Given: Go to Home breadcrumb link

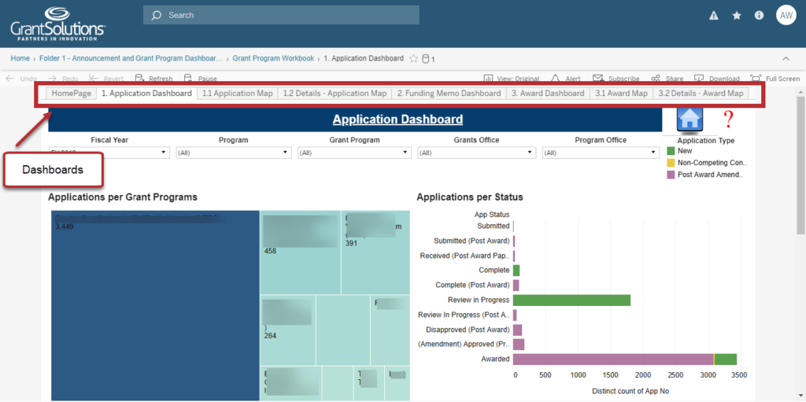Looking at the screenshot, I should tap(20, 58).
